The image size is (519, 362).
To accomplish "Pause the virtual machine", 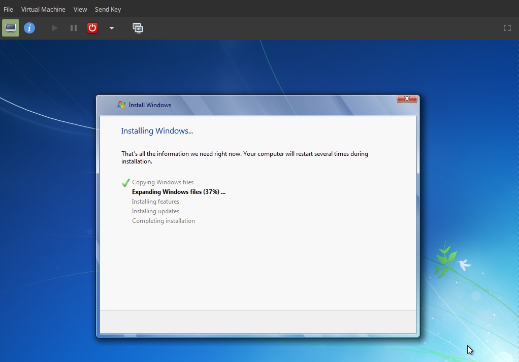I will [74, 28].
